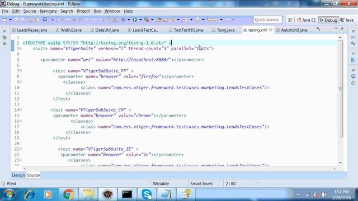Viewport: 358px width, 201px height.
Task: Open Google Chrome from taskbar
Action: tap(68, 194)
